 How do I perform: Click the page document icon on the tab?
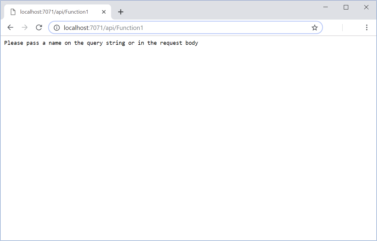(x=13, y=12)
